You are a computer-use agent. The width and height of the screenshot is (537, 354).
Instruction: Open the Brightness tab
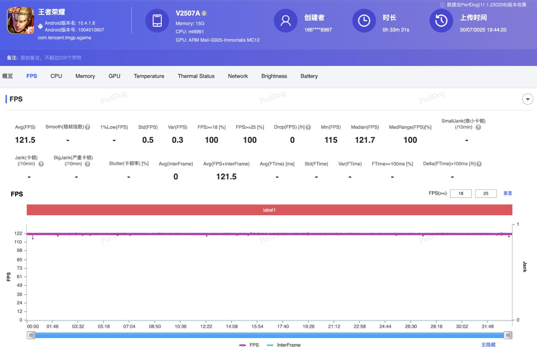[274, 76]
